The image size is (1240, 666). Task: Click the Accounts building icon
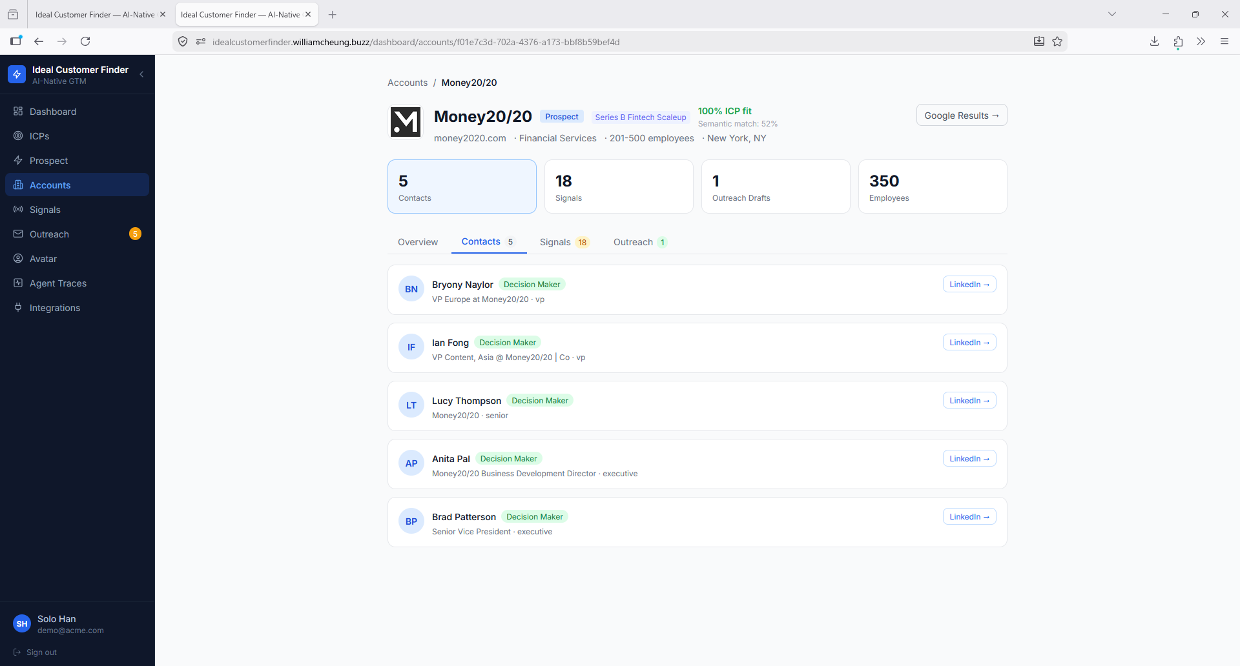point(18,185)
